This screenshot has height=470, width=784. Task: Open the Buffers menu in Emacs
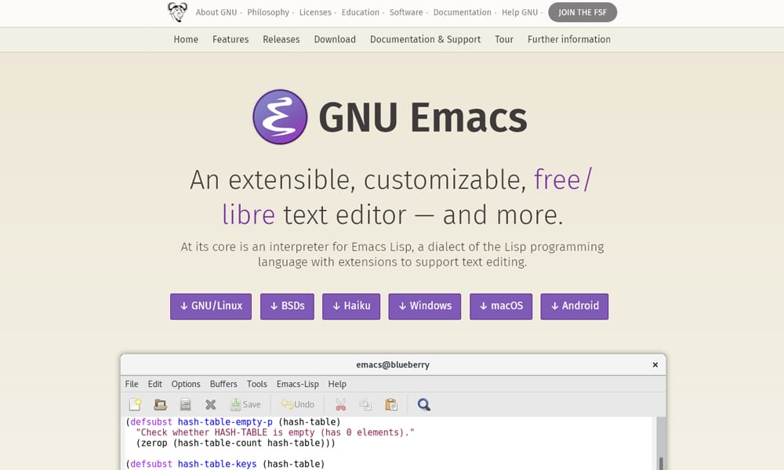point(223,384)
